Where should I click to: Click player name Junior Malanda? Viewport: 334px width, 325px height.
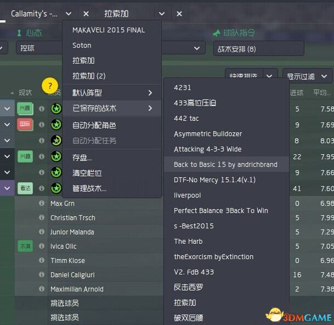pyautogui.click(x=72, y=232)
